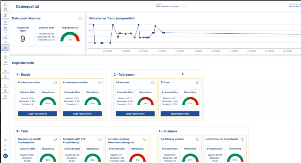Viewport: 301px width, 163px height.
Task: Open the Projekt ERP Business Processes dropdown
Action: [170, 6]
